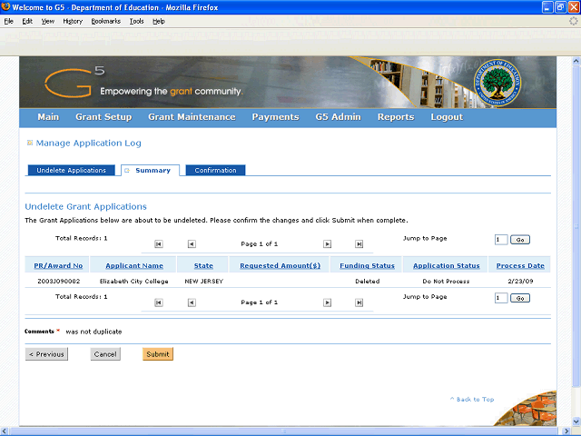Sort by PR/Award No column

pos(58,265)
